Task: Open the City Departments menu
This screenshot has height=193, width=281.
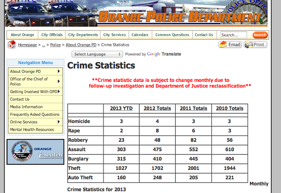Action: (83, 35)
